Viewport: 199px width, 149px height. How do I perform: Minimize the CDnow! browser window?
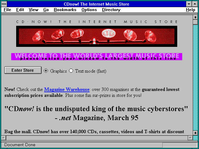coord(189,4)
